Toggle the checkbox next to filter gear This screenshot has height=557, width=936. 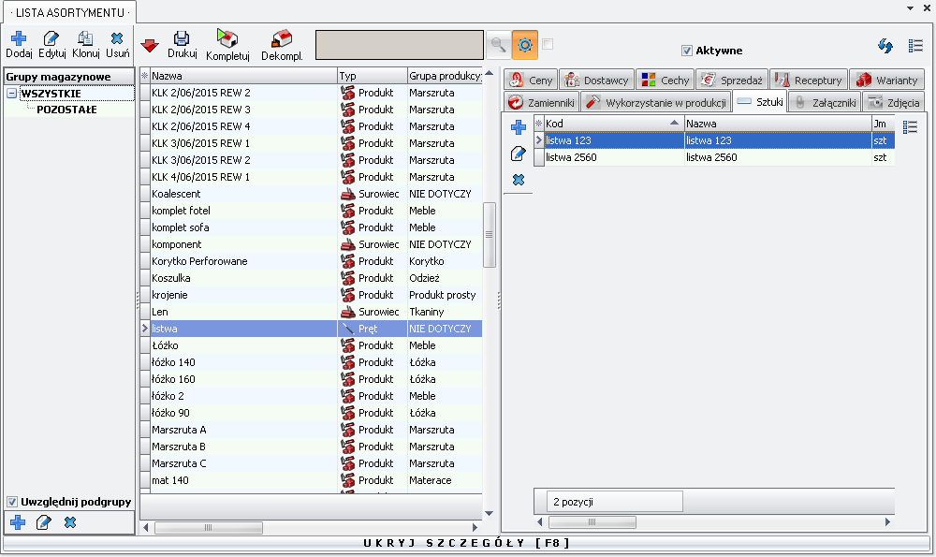click(548, 43)
